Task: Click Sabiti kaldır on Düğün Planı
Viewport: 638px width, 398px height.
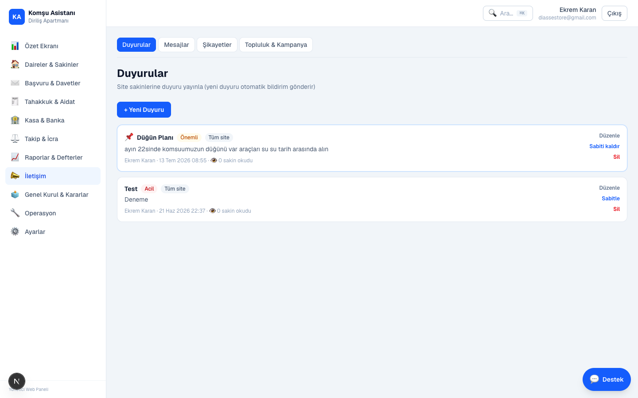Action: point(604,146)
